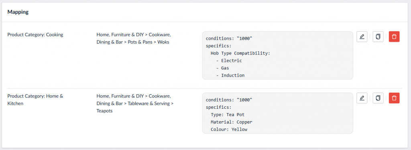Edit the Home & Kitchen mapping

(362, 98)
